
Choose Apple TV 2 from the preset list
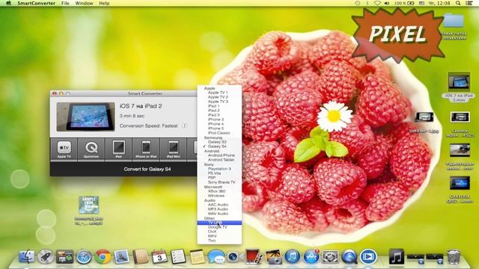click(x=218, y=97)
